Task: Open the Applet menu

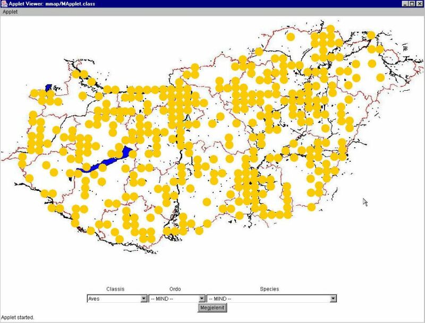Action: click(10, 12)
